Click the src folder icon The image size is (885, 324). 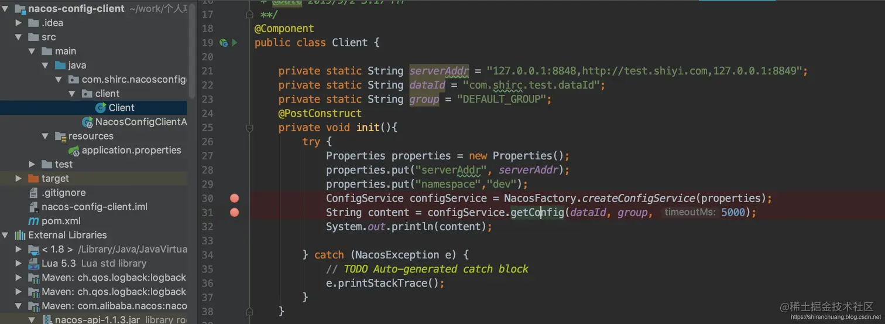click(33, 37)
